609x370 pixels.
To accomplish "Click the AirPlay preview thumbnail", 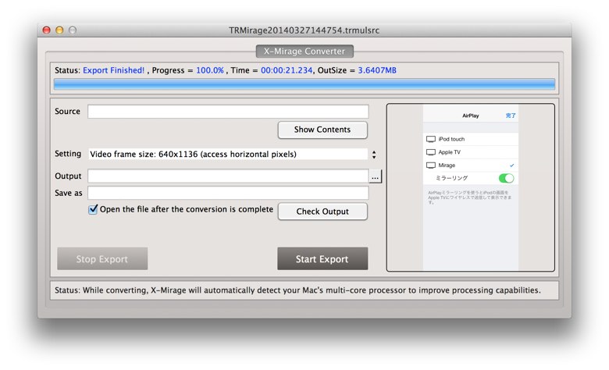I will click(470, 187).
